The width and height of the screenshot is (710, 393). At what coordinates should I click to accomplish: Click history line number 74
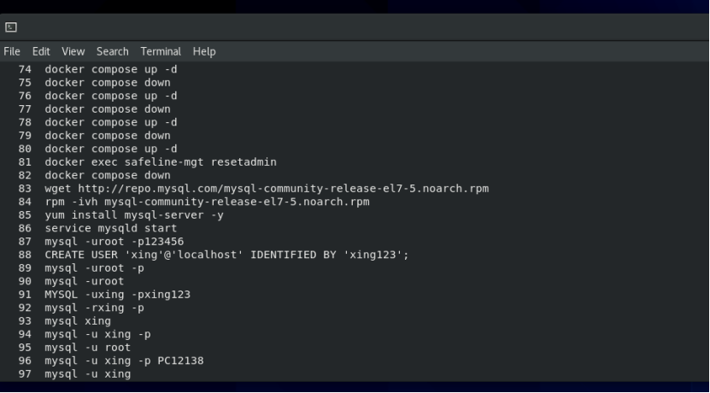[x=25, y=69]
